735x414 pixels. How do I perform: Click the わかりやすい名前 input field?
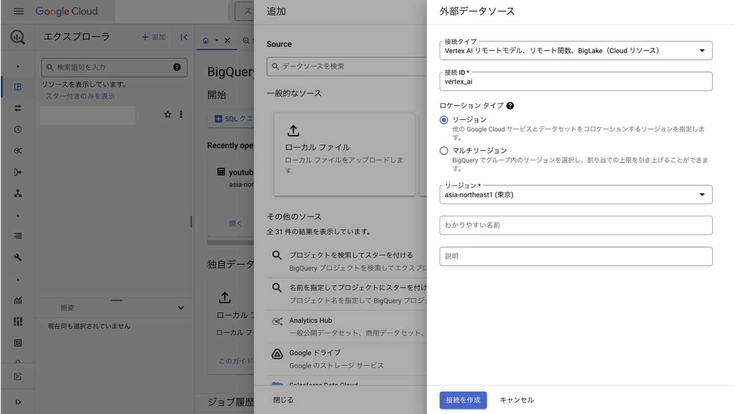(x=576, y=225)
